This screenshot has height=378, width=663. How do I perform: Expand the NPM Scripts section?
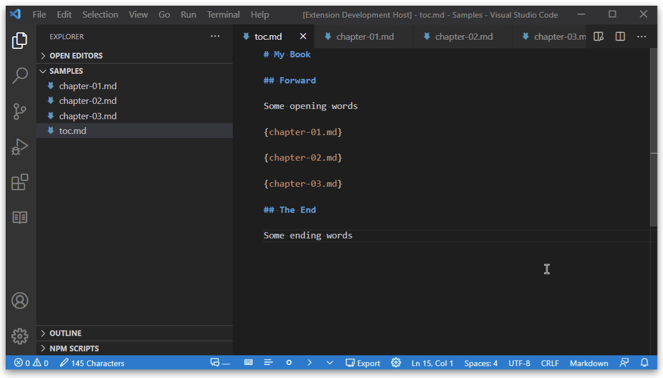pos(135,348)
